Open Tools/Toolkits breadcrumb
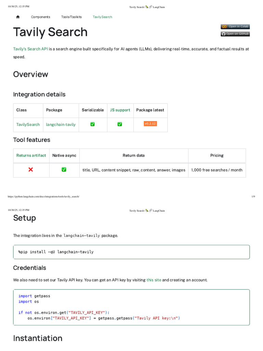Screen dimensions: 263x351 [x=71, y=17]
